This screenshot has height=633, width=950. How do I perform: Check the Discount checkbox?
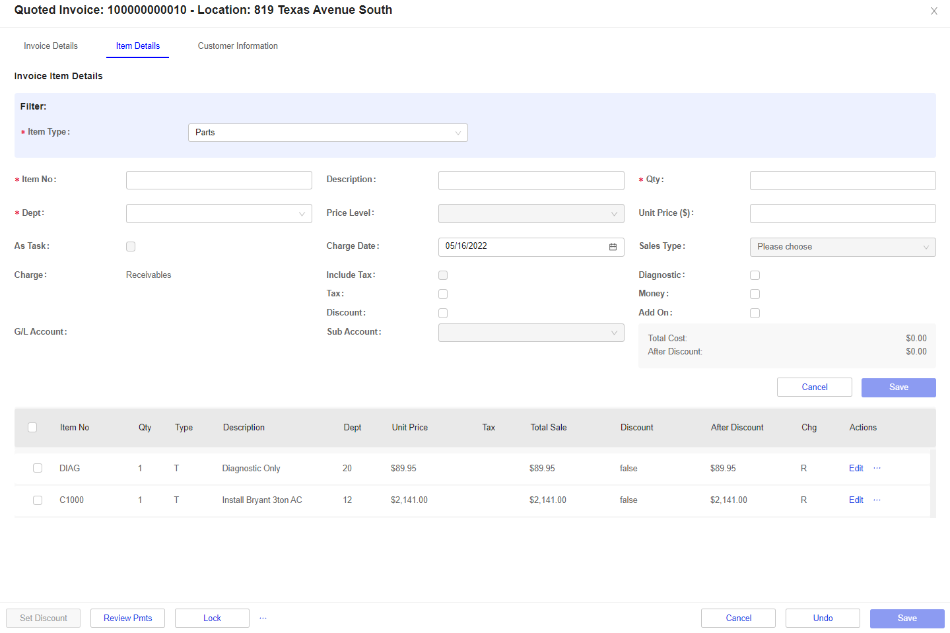click(x=443, y=313)
